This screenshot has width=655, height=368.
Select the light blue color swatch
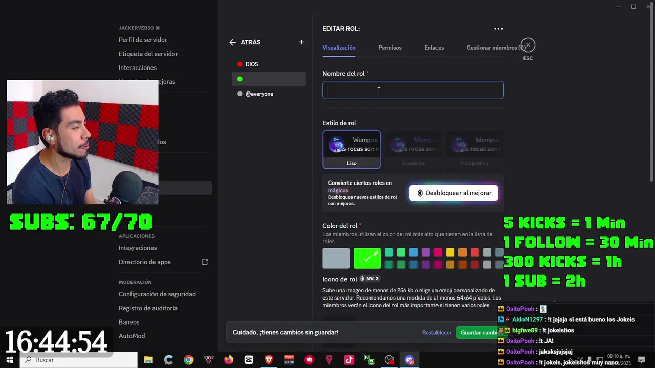point(413,252)
